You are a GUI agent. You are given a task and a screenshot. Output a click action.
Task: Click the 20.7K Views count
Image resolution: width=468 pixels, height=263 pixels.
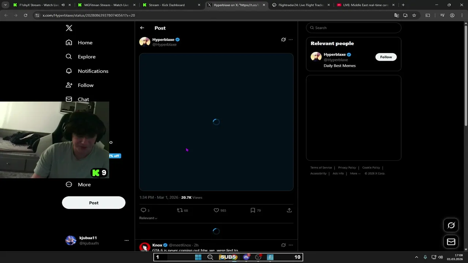[192, 197]
